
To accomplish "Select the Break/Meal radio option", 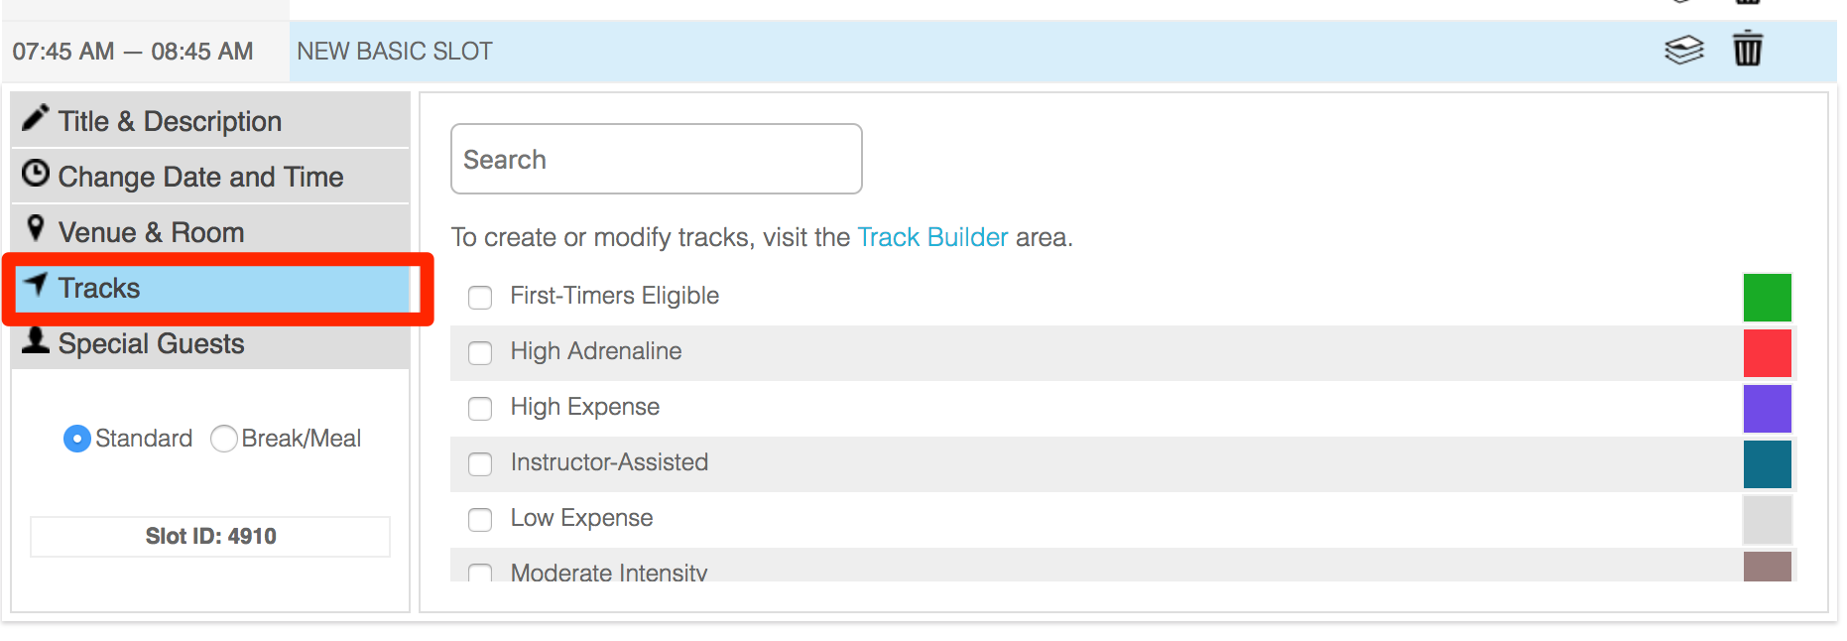I will pos(224,439).
